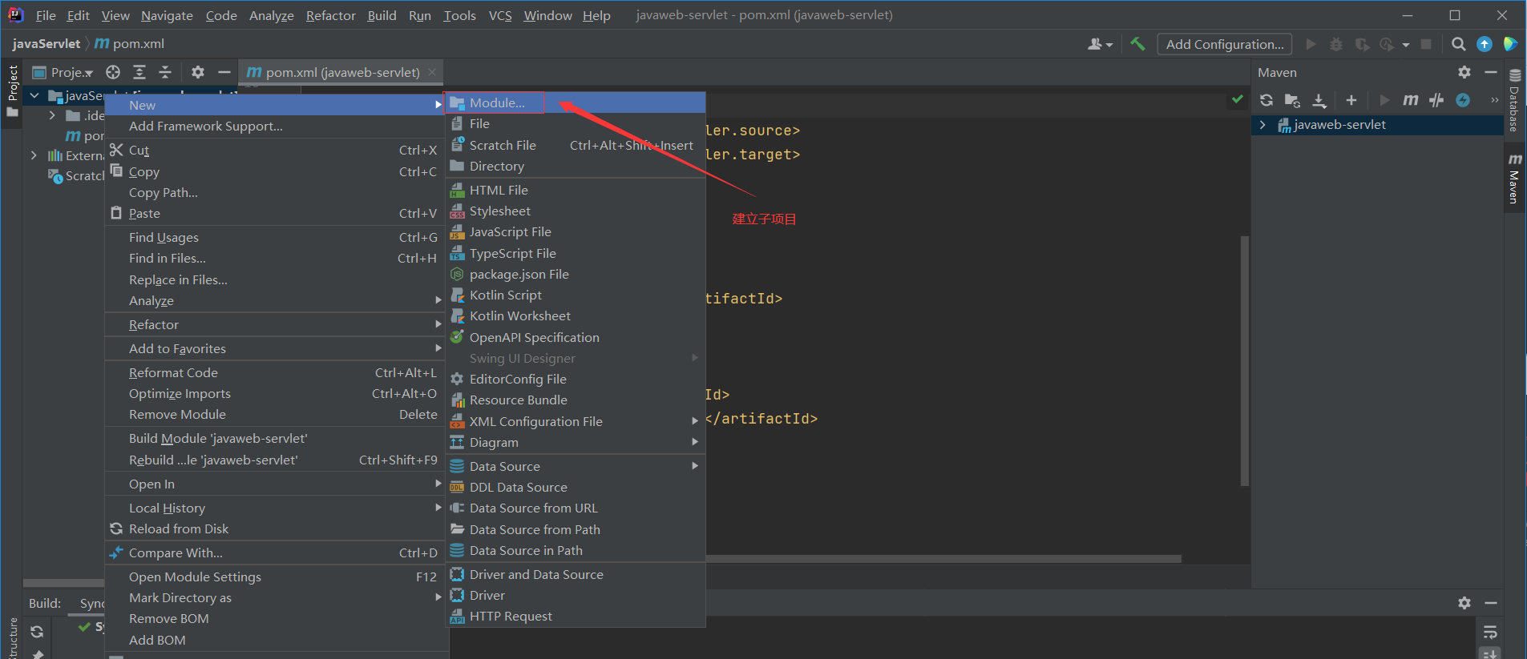
Task: Add a Maven project with the plus icon
Action: (x=1351, y=100)
